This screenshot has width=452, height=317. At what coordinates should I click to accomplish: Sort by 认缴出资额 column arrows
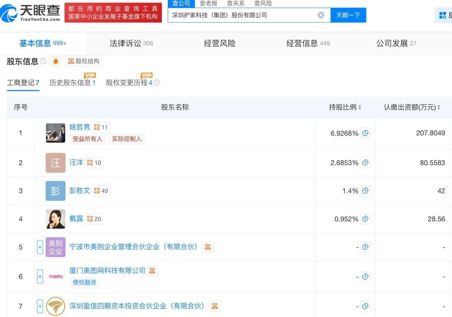[x=439, y=107]
